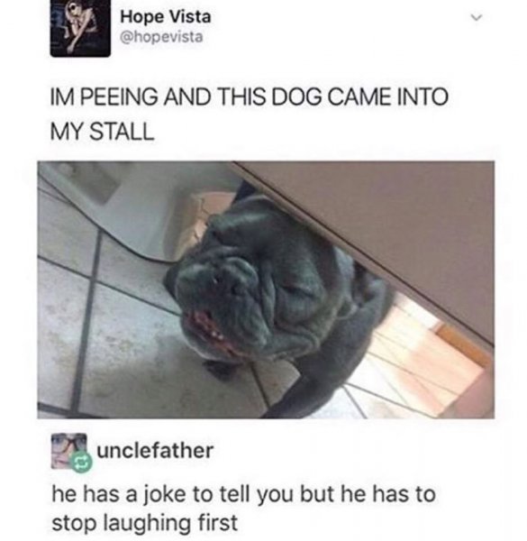
Task: Click the dog's open mouth in the photo
Action: click(207, 328)
